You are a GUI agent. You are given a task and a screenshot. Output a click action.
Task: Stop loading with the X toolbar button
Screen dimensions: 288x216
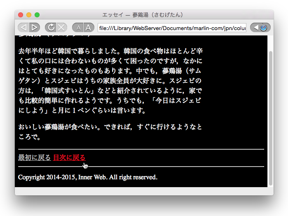(61, 28)
